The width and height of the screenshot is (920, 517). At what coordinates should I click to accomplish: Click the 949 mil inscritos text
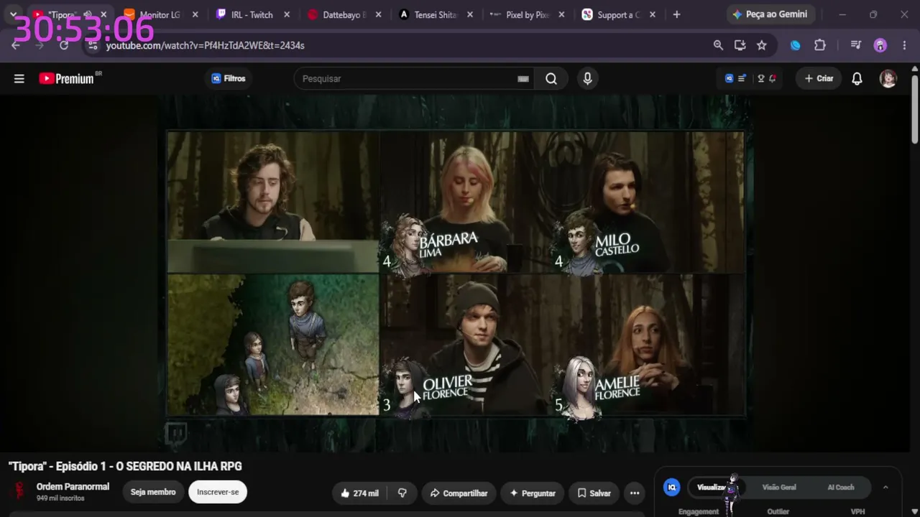[60, 498]
